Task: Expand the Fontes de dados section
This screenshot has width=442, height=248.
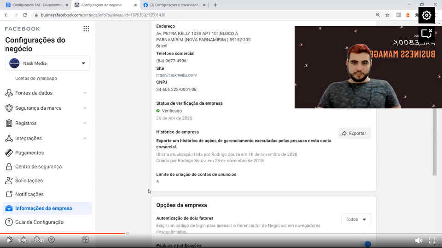Action: (x=85, y=93)
